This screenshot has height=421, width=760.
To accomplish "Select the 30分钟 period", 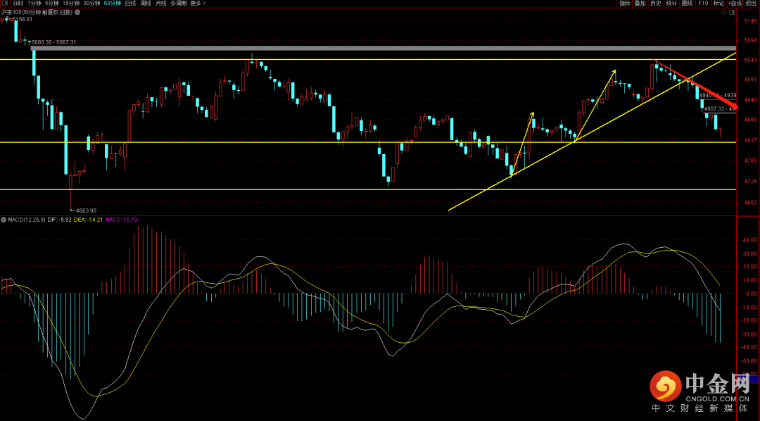I will 91,4.
